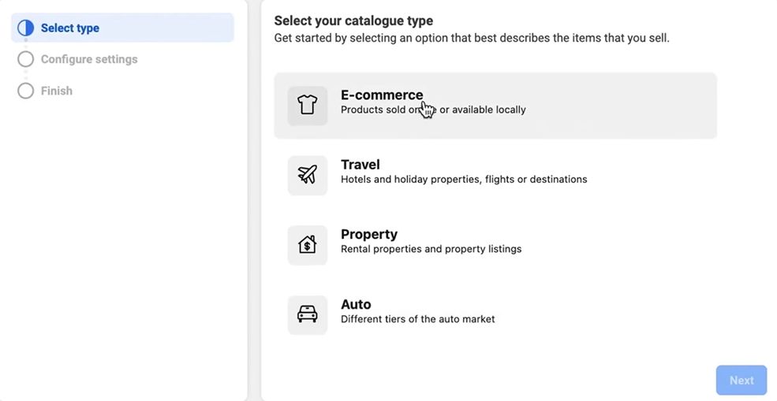Go to the Configure settings step label
Image resolution: width=777 pixels, height=401 pixels.
tap(89, 59)
